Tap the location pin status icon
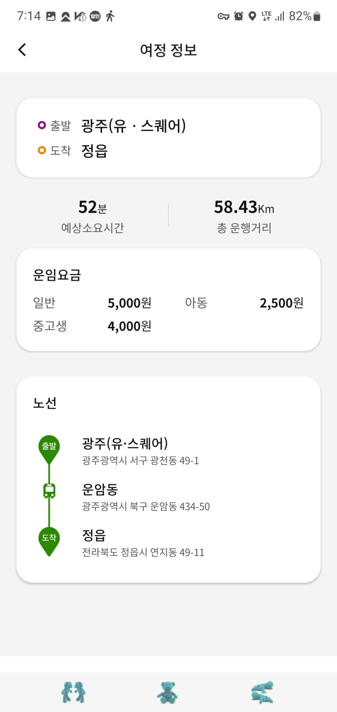The width and height of the screenshot is (337, 712). [x=253, y=17]
